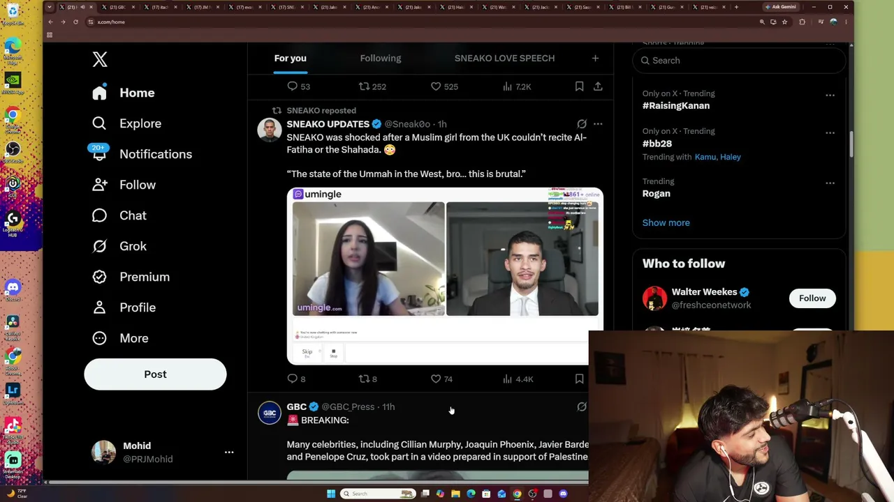Open options for Rogan trend
The width and height of the screenshot is (894, 502).
(x=830, y=183)
